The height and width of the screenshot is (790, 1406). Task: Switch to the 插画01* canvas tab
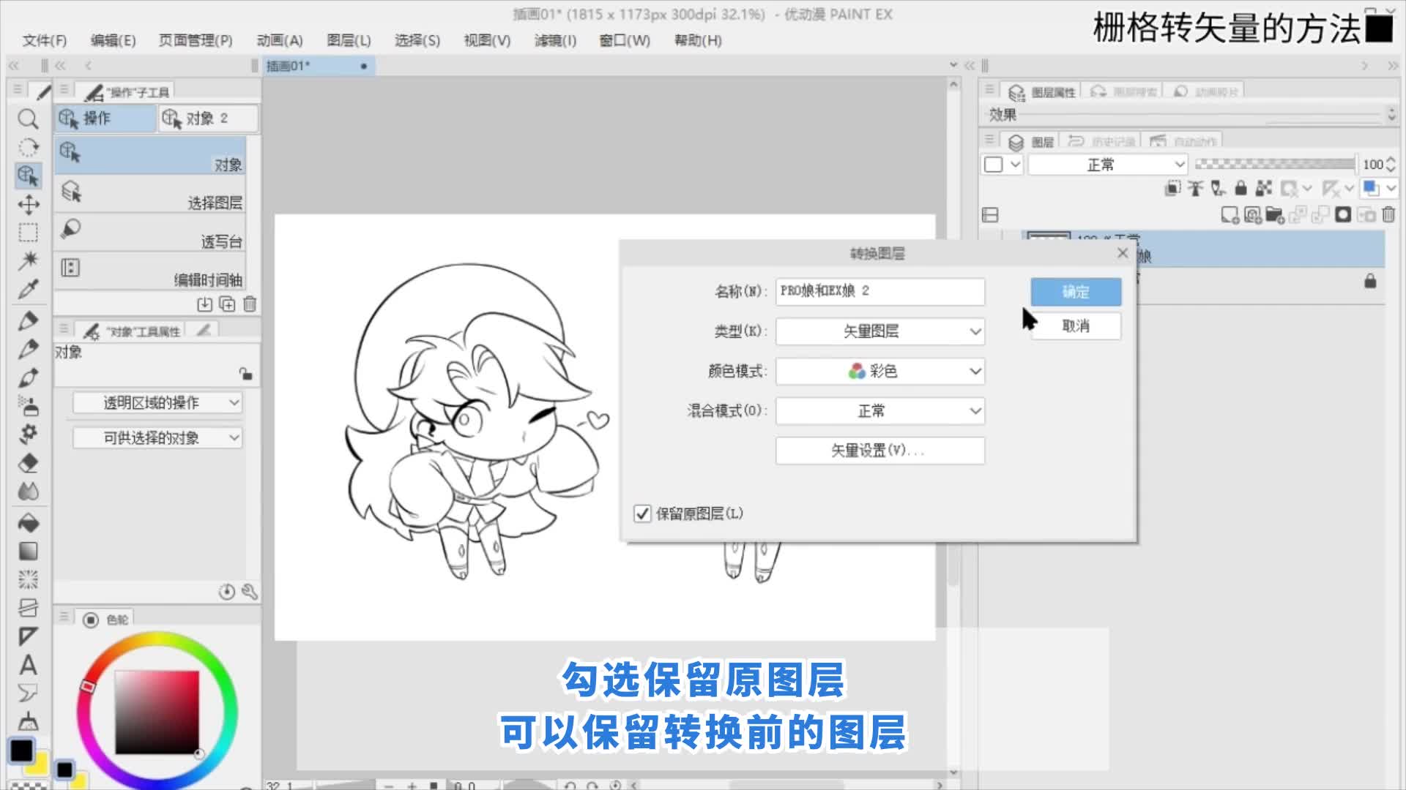coord(319,66)
